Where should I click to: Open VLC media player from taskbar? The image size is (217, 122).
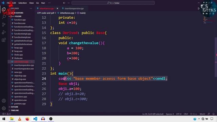(x=20, y=119)
